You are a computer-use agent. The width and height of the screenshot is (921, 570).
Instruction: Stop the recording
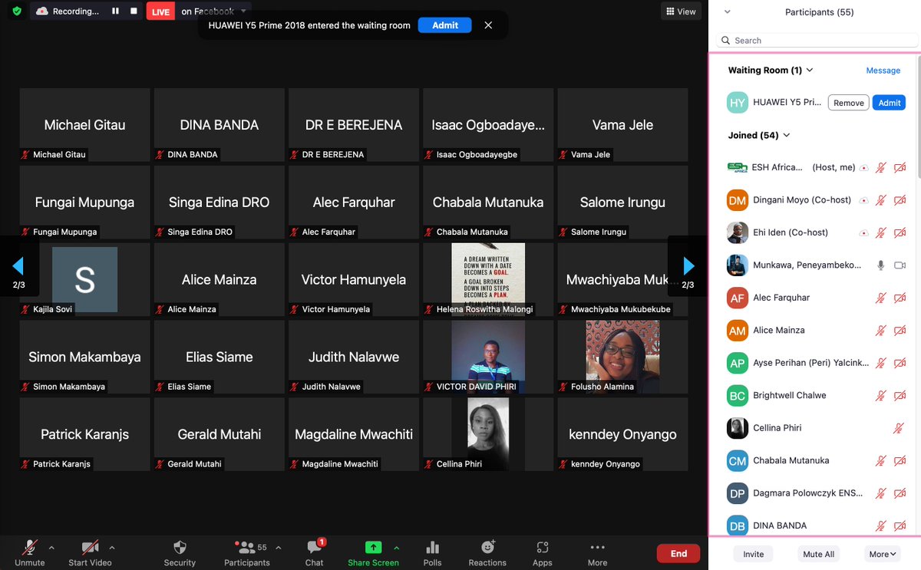click(134, 12)
